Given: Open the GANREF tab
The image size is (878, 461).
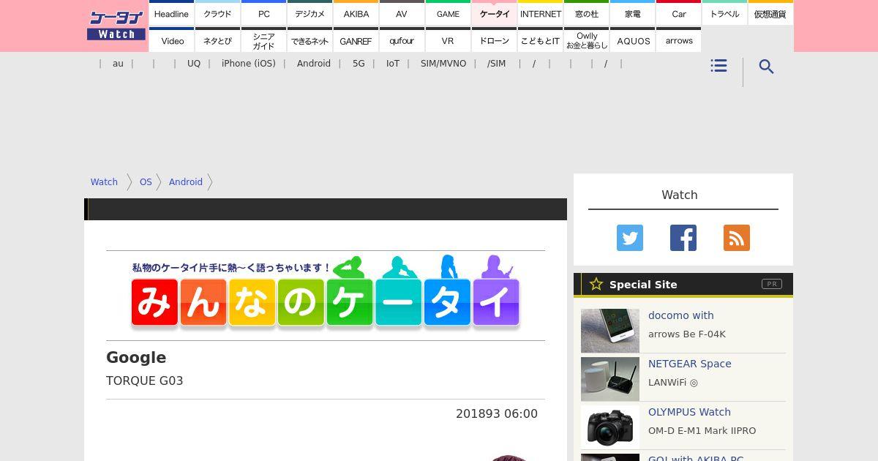Looking at the screenshot, I should [356, 40].
